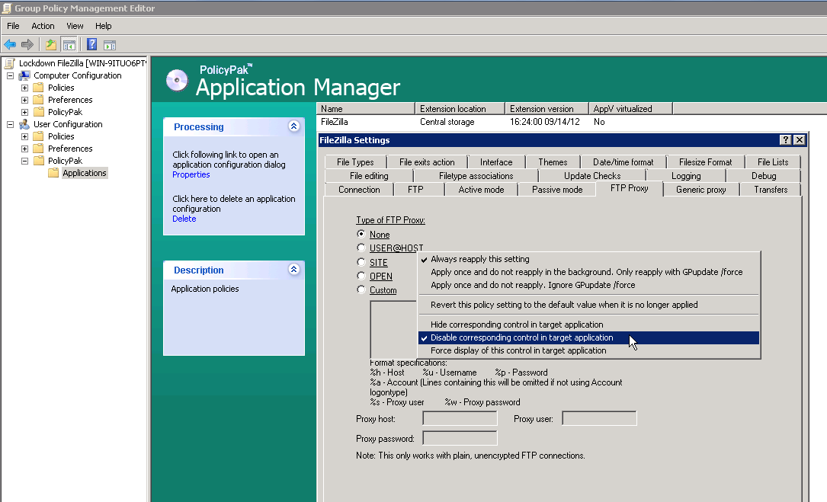The image size is (827, 502).
Task: Switch to the Logging tab
Action: coord(686,176)
